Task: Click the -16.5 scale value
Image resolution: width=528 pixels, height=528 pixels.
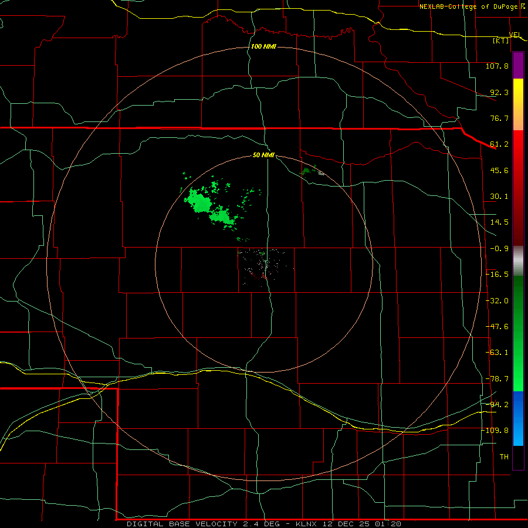Action: click(497, 275)
